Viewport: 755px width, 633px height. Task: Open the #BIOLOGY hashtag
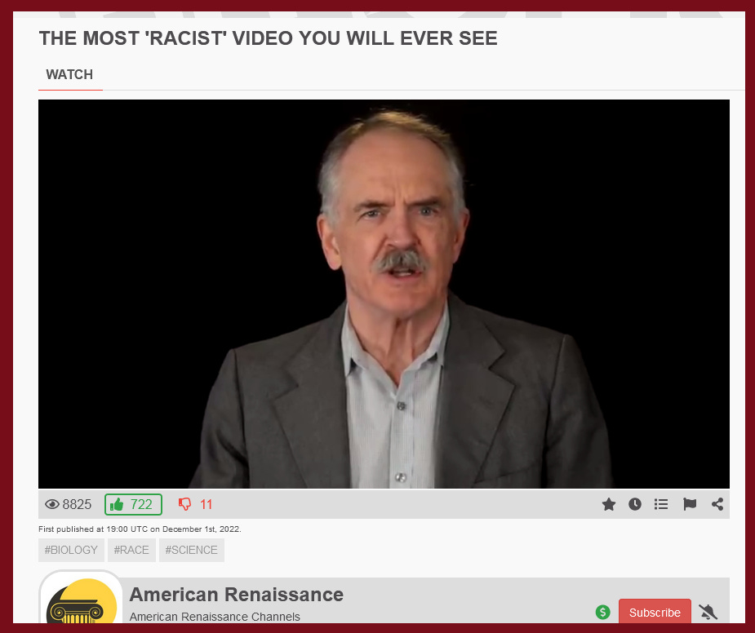point(71,550)
